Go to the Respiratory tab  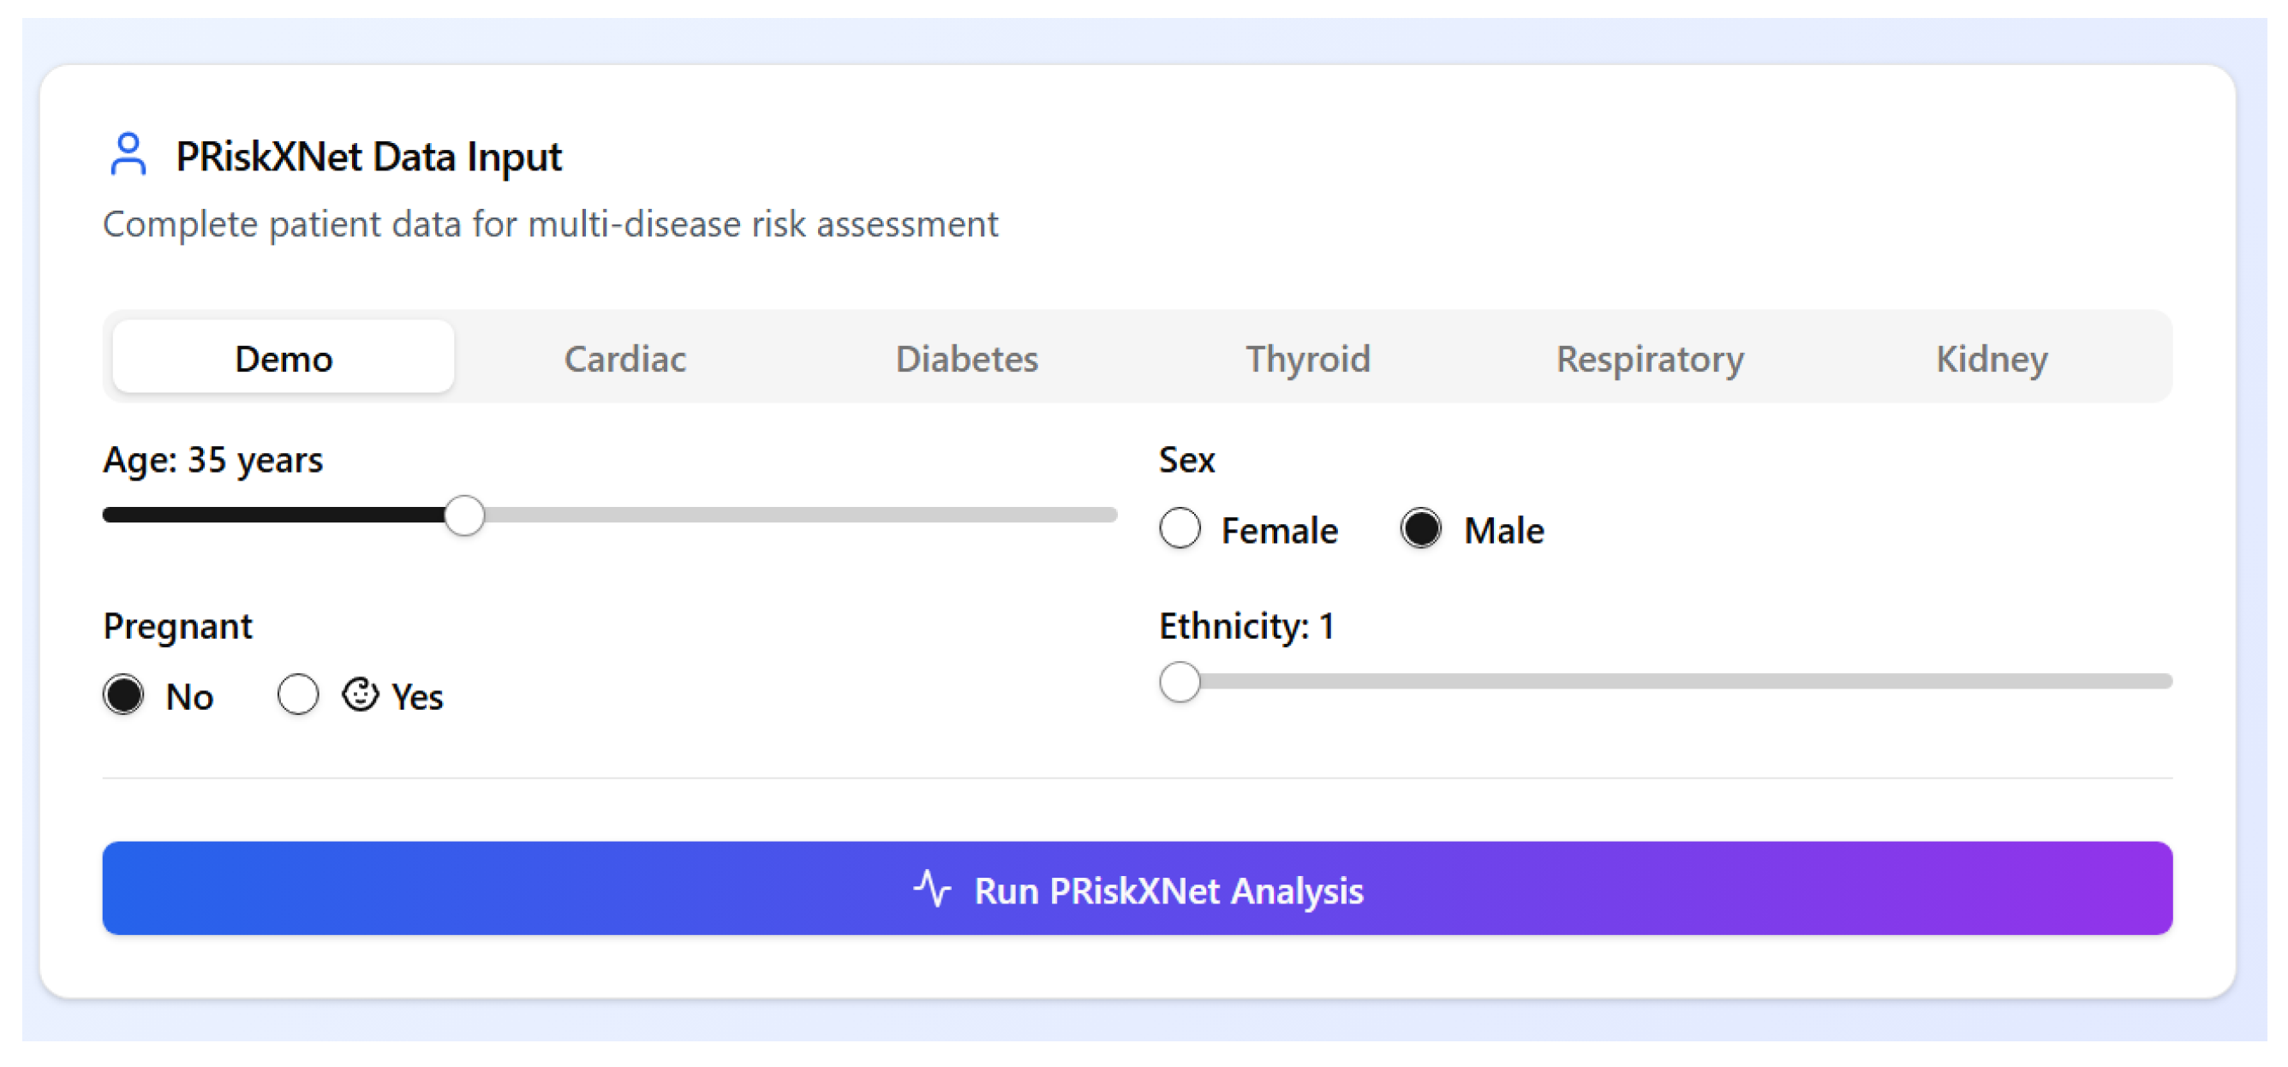pos(1649,359)
